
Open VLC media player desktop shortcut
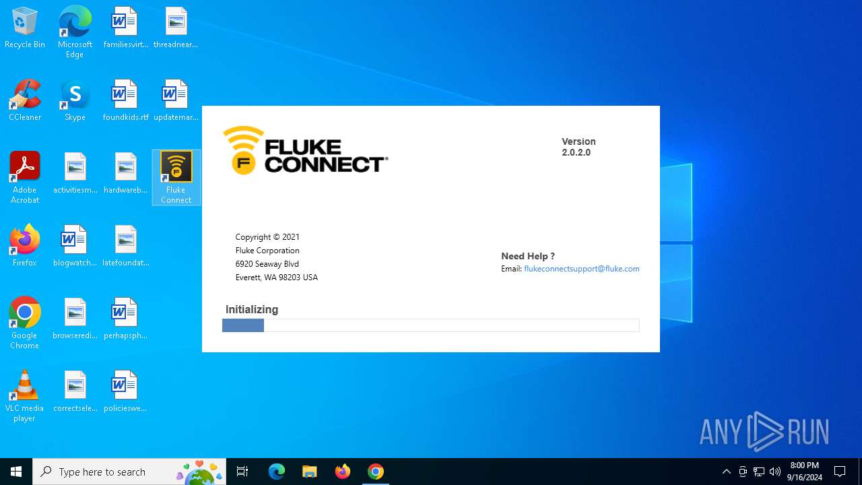(x=25, y=396)
